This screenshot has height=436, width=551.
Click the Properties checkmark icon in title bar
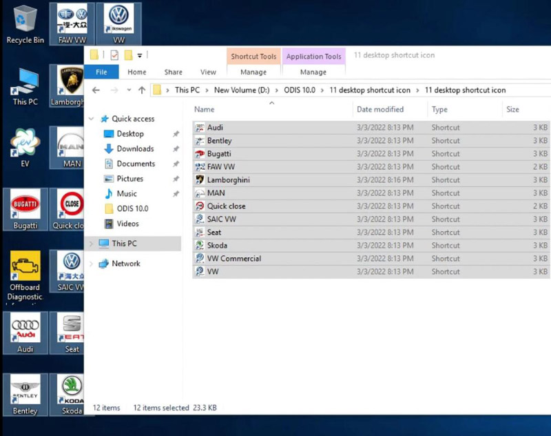click(x=114, y=55)
